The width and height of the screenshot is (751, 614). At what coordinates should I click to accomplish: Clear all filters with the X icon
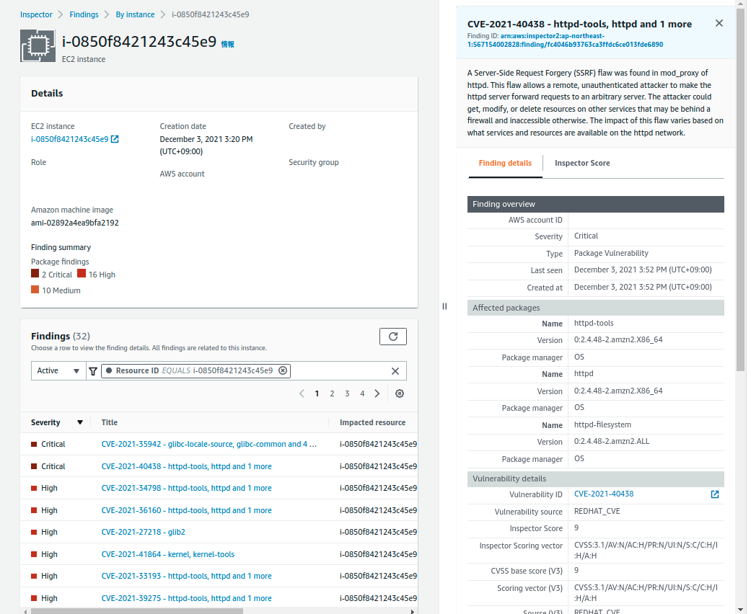coord(395,371)
